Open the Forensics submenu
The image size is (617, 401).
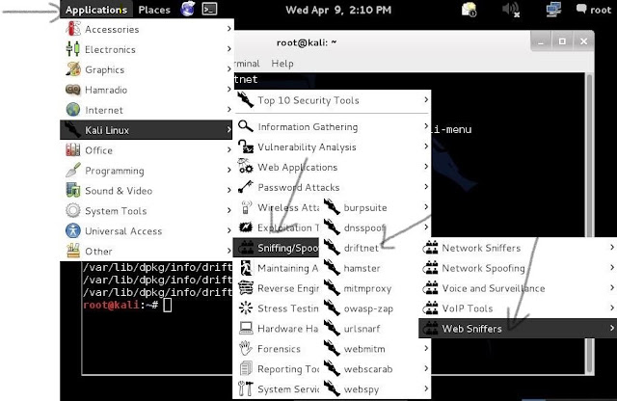[277, 349]
